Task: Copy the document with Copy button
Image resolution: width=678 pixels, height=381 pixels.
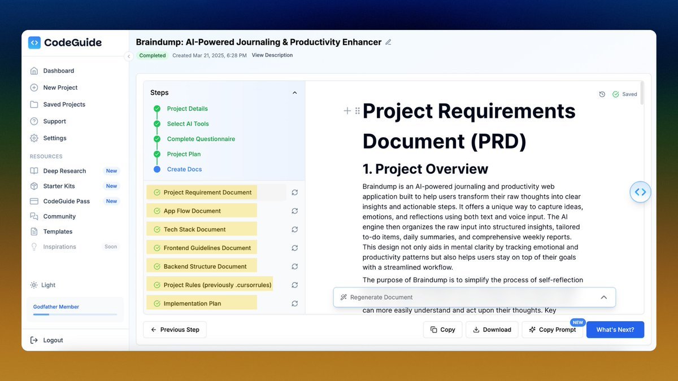Action: [442, 330]
